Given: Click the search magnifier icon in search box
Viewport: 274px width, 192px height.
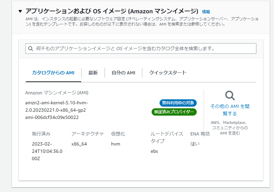Looking at the screenshot, I should 31,48.
